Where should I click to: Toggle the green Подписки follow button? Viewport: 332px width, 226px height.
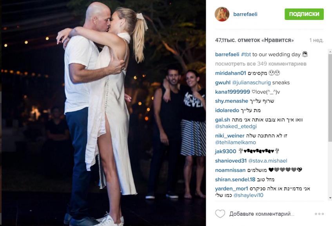(x=304, y=14)
